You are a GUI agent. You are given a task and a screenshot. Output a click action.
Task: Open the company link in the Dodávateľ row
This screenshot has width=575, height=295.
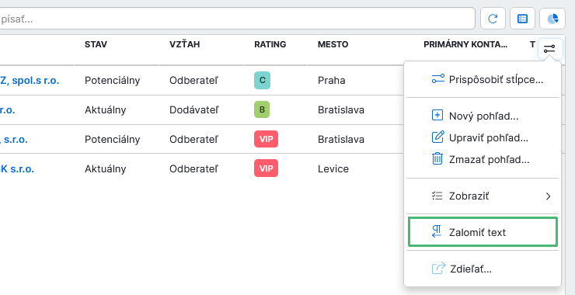[x=7, y=110]
